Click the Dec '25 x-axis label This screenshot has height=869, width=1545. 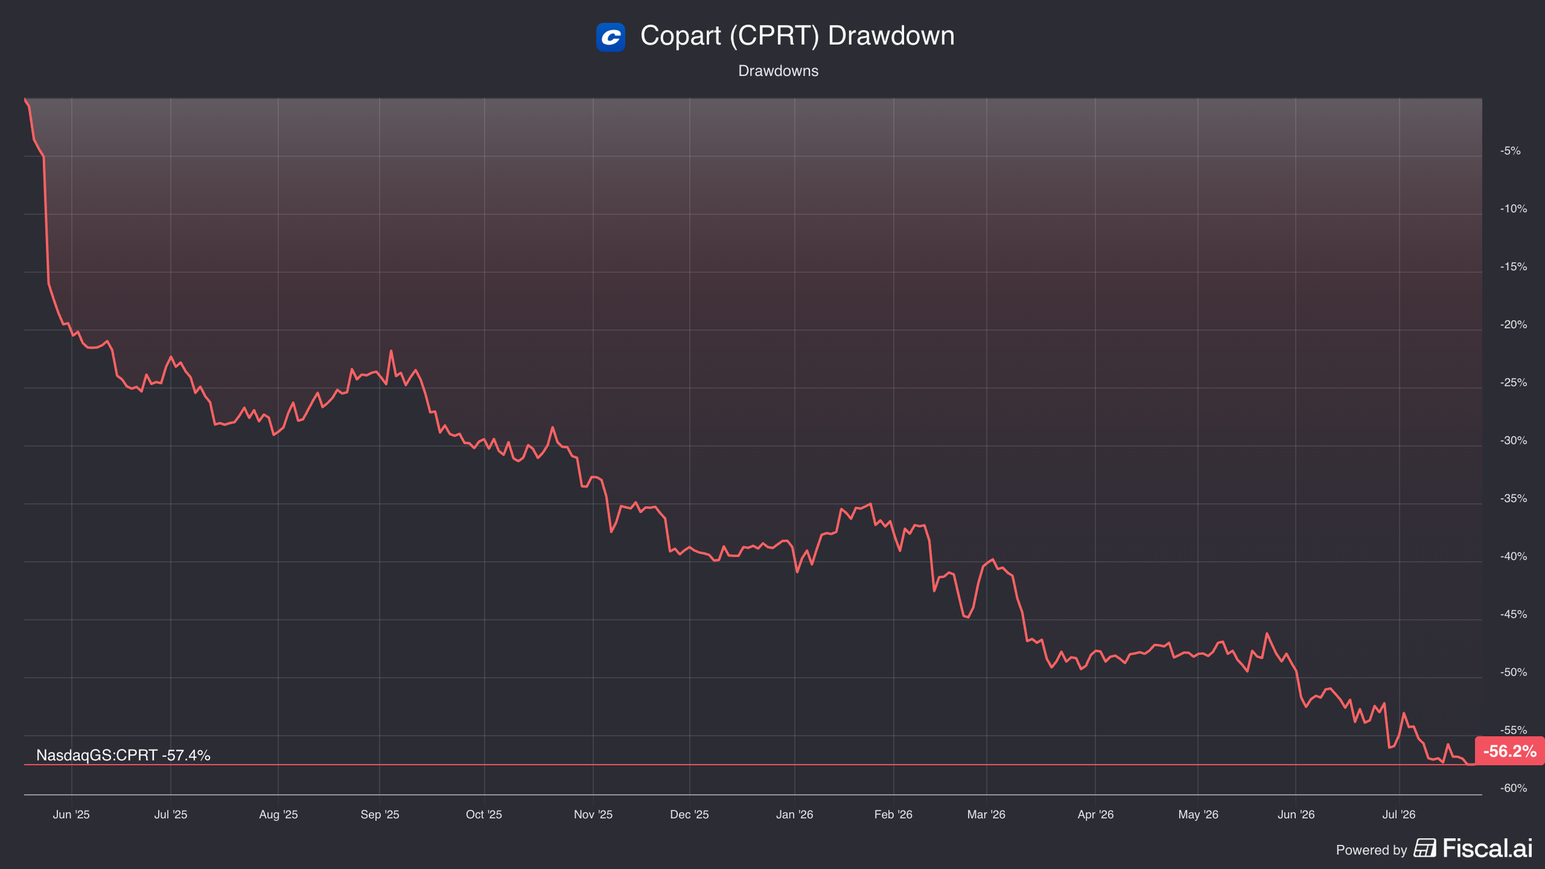pyautogui.click(x=689, y=815)
